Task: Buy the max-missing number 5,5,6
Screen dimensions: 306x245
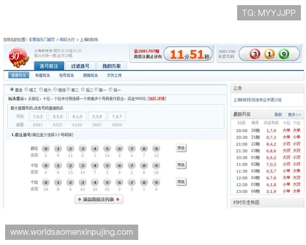Action: tap(58, 116)
